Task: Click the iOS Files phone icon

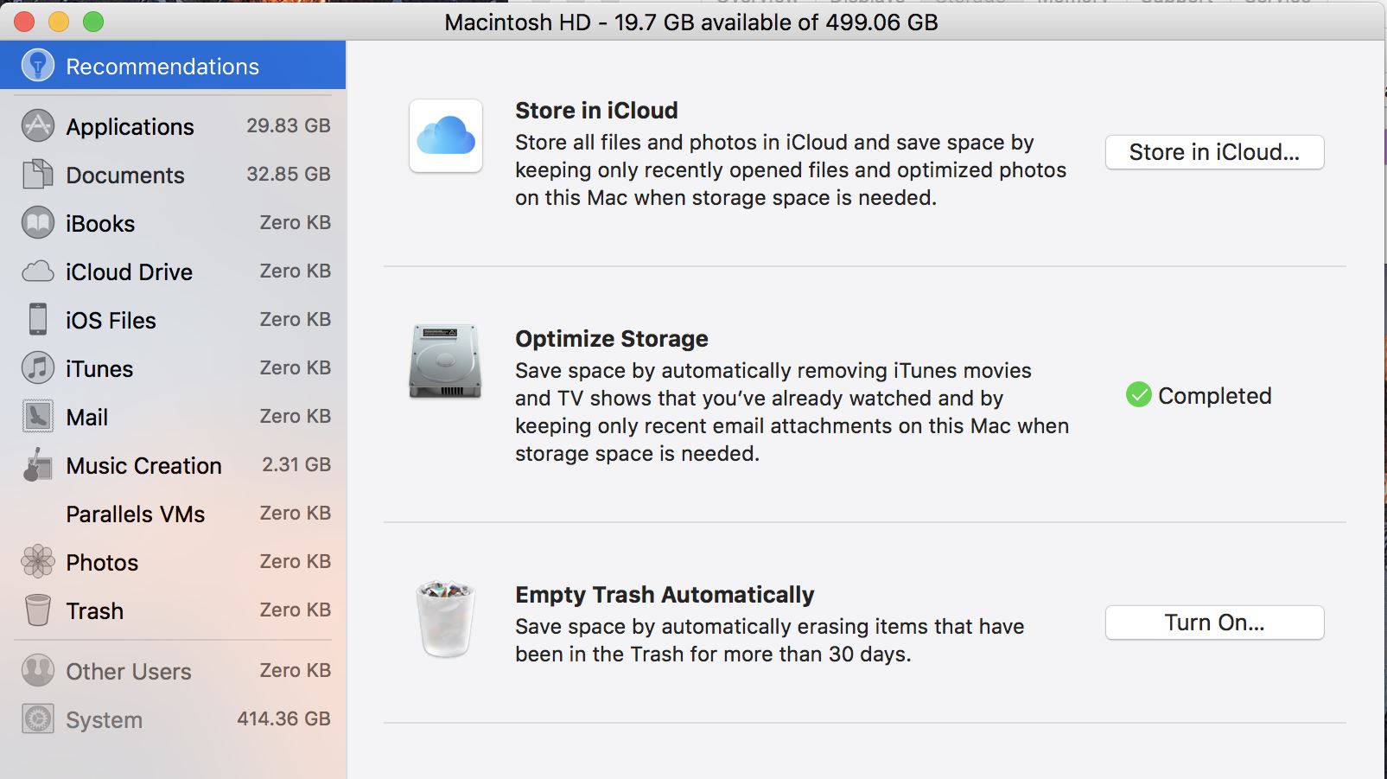Action: 38,320
